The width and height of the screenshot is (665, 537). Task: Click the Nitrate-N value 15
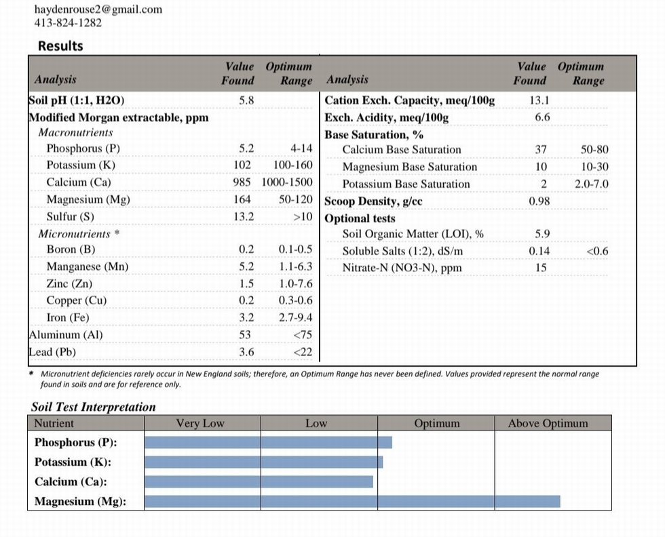coord(541,268)
